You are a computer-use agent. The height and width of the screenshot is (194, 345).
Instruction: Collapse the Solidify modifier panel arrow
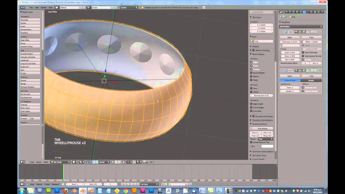281,32
